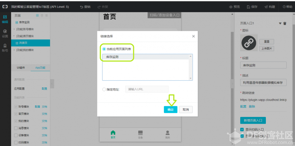Click 配置 link beside 账号模块
Viewport: 295px width, 146px height.
[x=37, y=107]
